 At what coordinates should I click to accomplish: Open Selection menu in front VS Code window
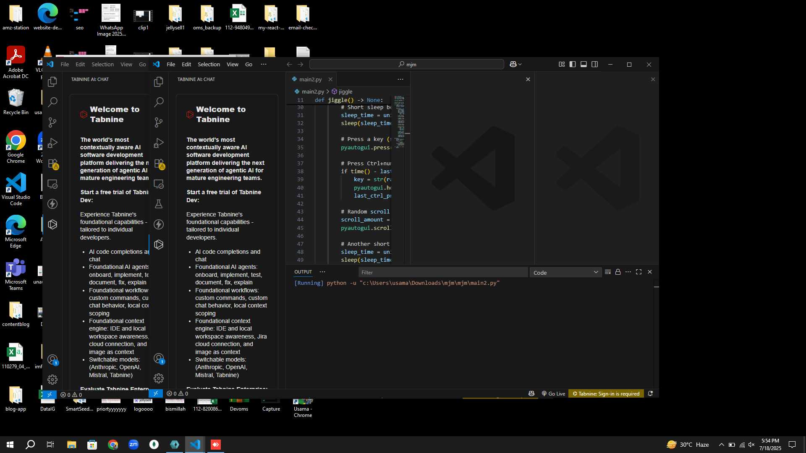click(209, 64)
